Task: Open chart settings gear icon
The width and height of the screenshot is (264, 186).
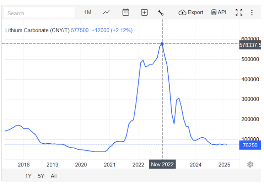Action: pos(250,164)
